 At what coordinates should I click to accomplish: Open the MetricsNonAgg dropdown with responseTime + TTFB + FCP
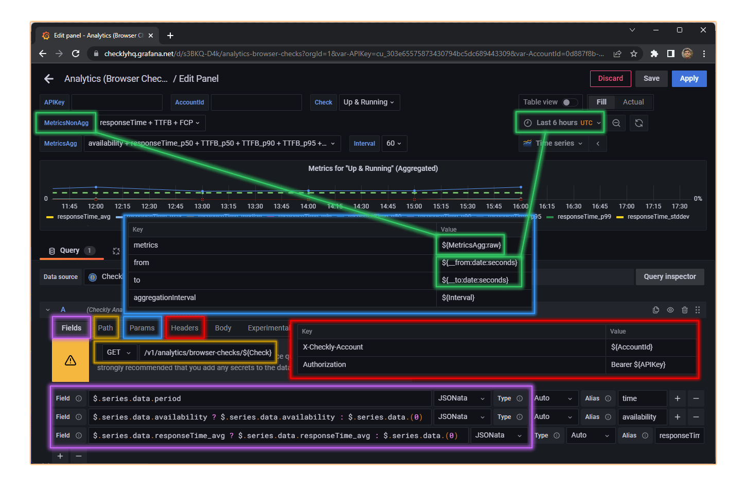(x=150, y=123)
